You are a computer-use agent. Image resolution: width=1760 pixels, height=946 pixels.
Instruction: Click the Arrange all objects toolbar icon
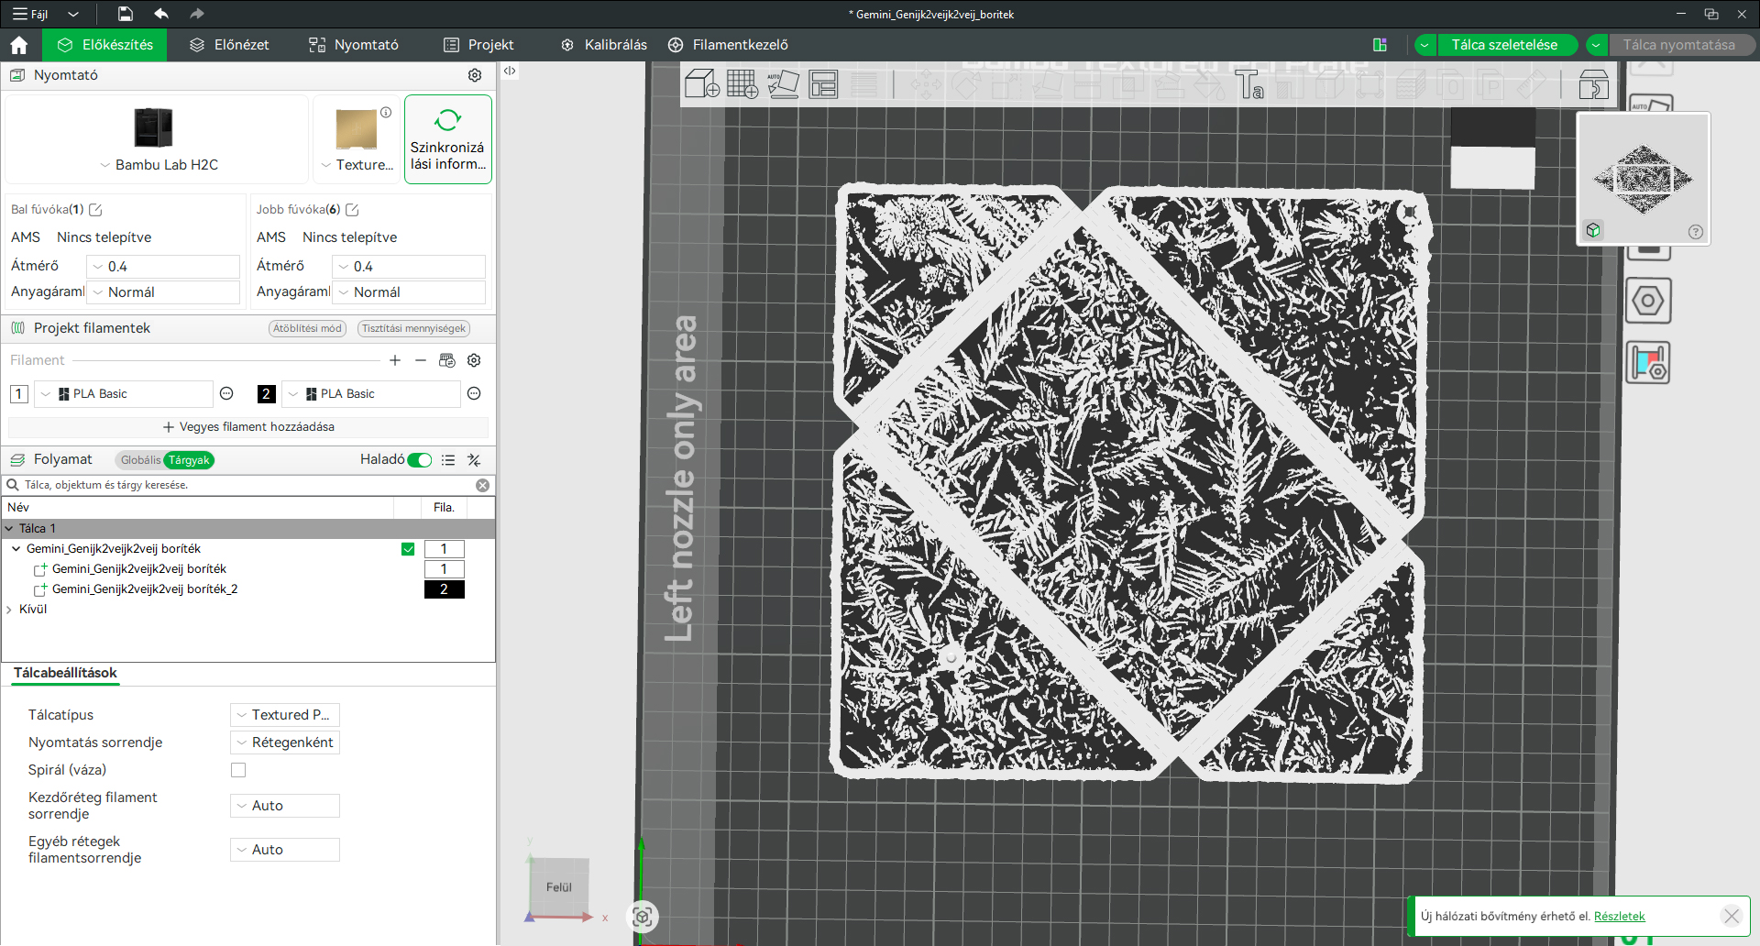823,84
